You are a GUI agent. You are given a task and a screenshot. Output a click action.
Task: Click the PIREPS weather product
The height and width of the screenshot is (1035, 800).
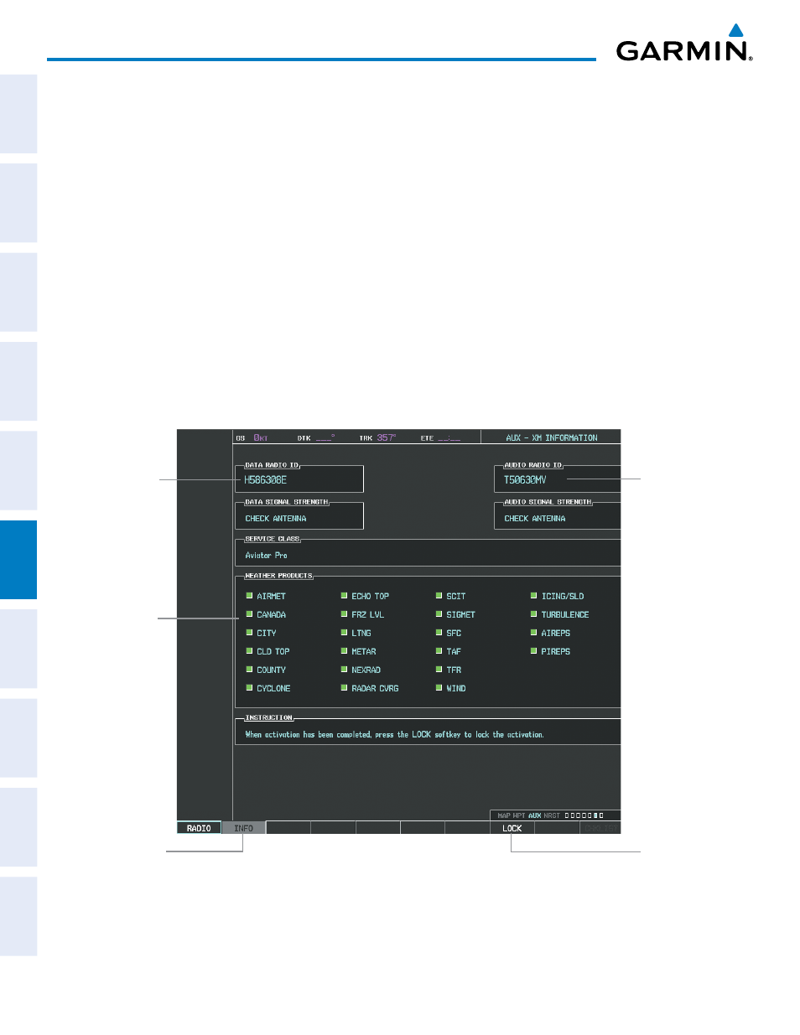coord(550,651)
